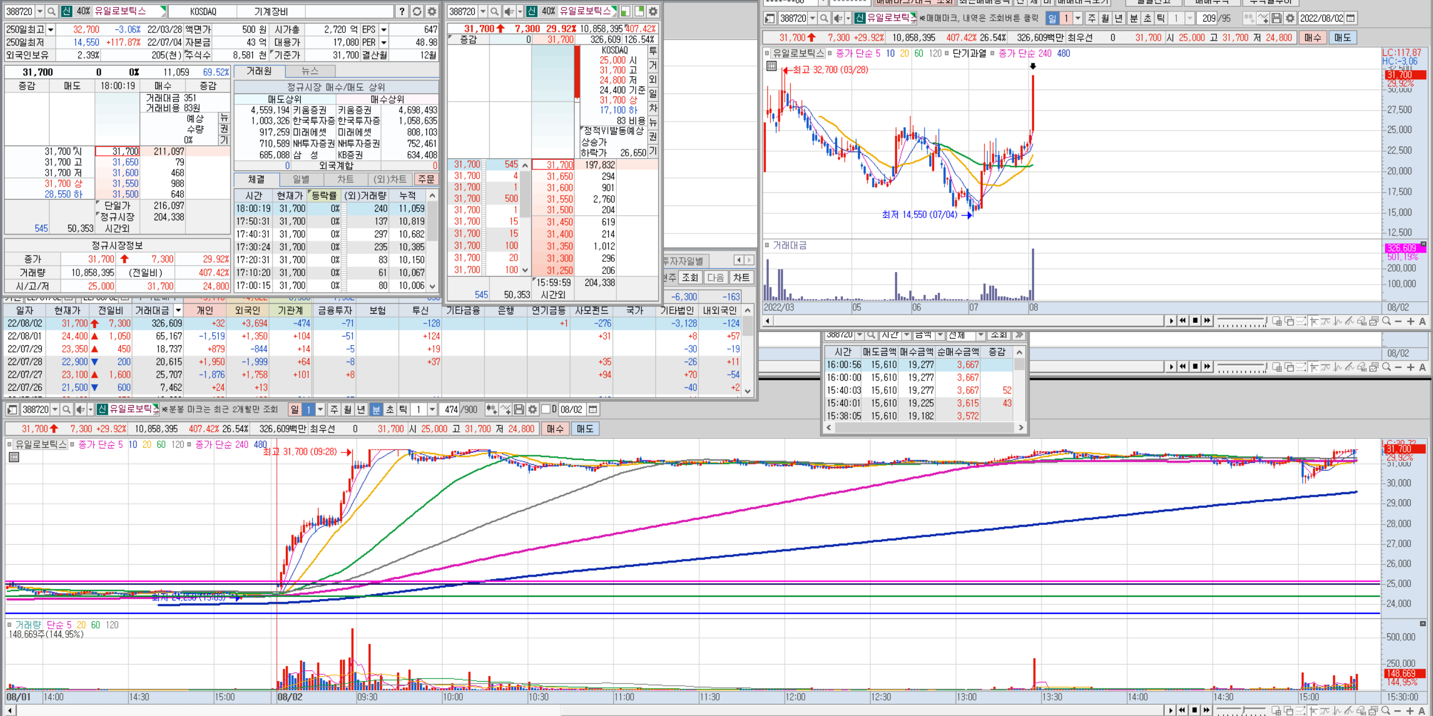The width and height of the screenshot is (1433, 716).
Task: Click the search magnifier in minute chart toolbar
Action: click(x=66, y=410)
